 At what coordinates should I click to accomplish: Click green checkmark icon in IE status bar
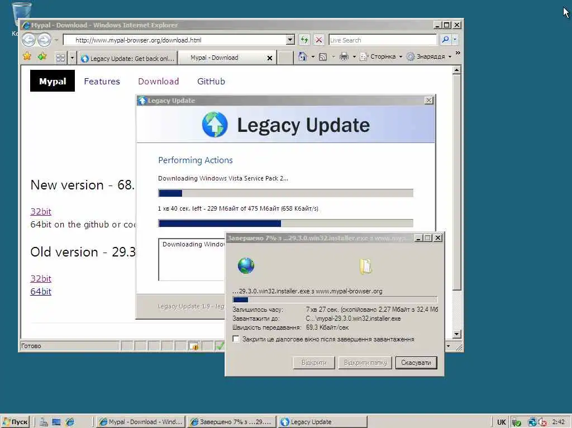tap(220, 346)
